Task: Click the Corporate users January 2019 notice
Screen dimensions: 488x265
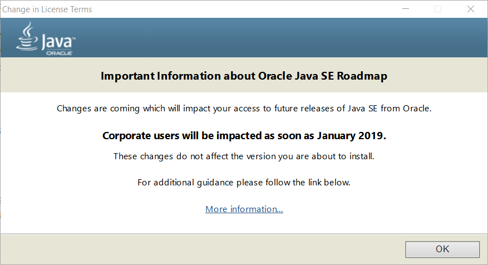Action: tap(245, 136)
